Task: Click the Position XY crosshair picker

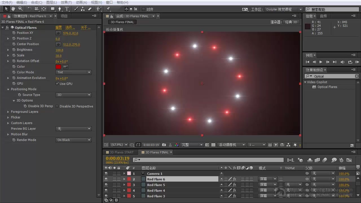Action: [x=58, y=33]
